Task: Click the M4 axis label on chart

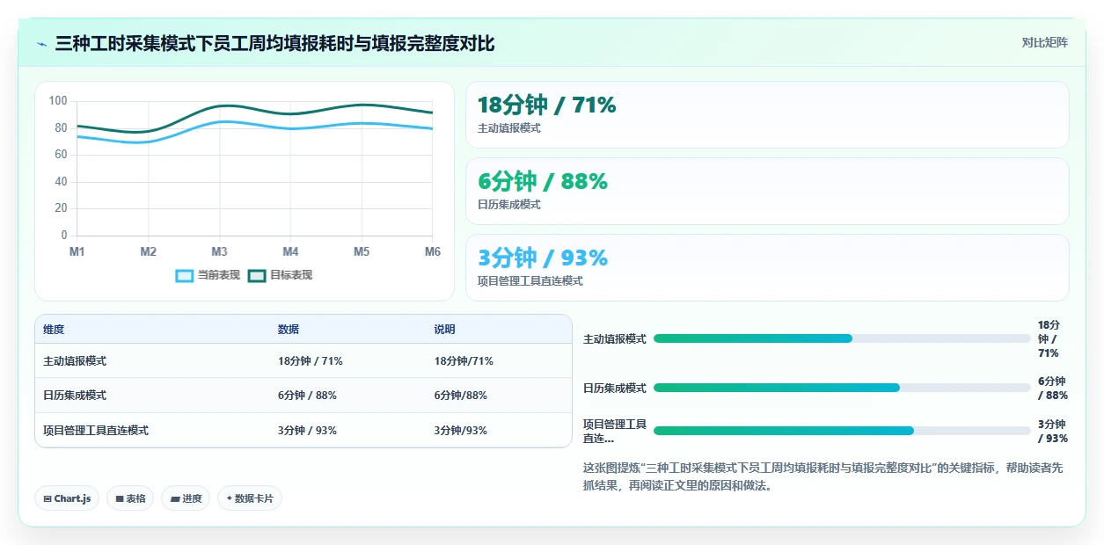Action: [290, 252]
